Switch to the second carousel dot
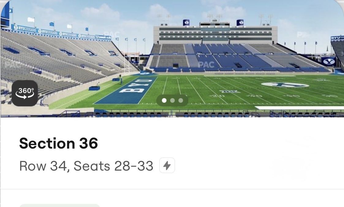This screenshot has height=207, width=344. click(x=172, y=100)
